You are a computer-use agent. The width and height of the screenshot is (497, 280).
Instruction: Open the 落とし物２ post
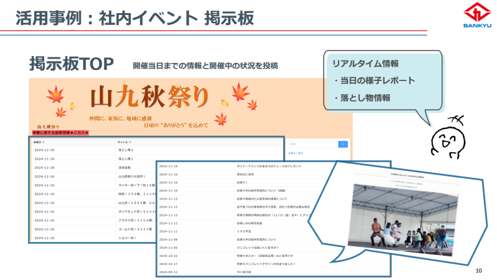pyautogui.click(x=126, y=150)
